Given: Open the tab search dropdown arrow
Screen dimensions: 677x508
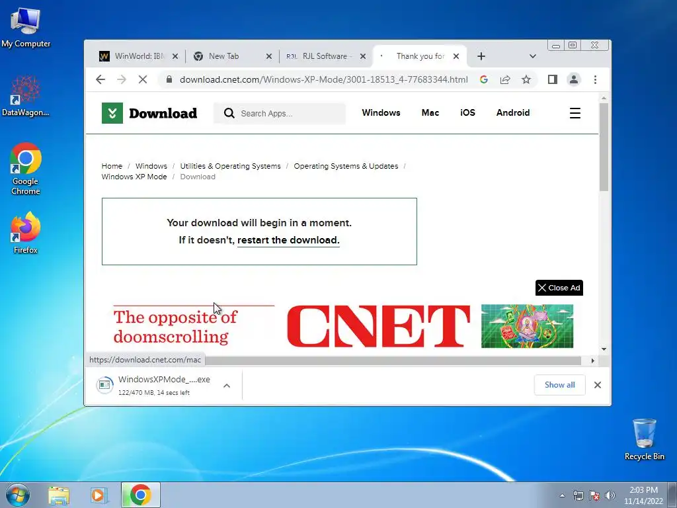Looking at the screenshot, I should click(x=532, y=56).
